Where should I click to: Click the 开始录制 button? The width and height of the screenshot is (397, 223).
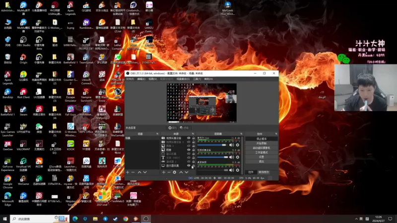[x=261, y=143]
